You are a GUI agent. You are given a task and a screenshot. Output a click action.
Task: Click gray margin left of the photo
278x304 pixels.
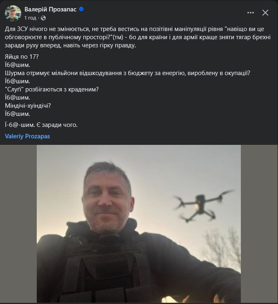click(18, 224)
